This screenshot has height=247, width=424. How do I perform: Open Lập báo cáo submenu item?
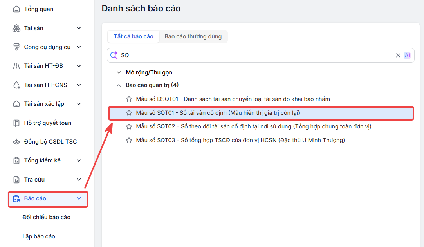coord(39,236)
